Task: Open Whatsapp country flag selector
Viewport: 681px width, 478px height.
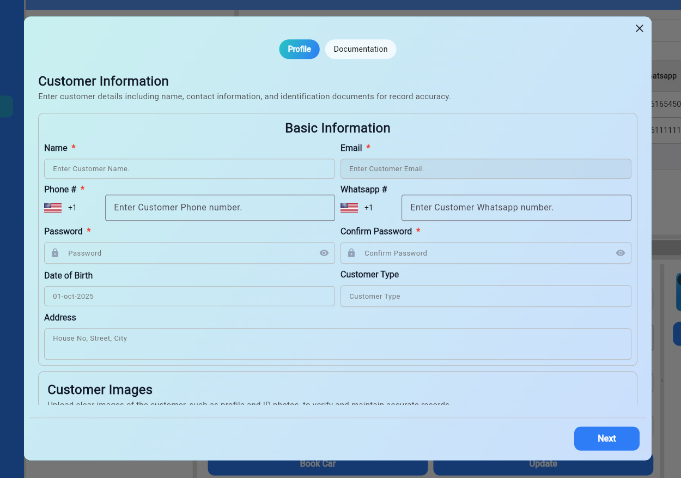Action: click(349, 208)
